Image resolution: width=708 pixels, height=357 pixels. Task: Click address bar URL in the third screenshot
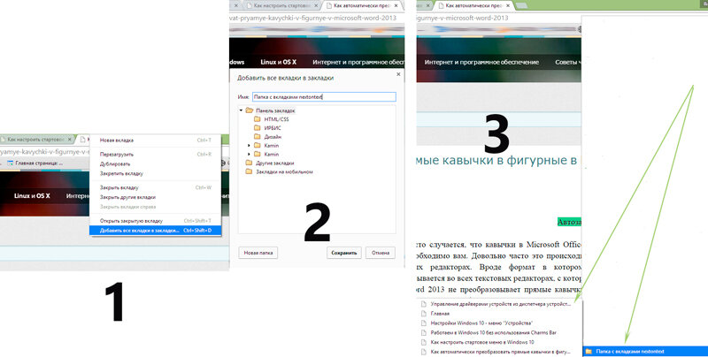462,18
